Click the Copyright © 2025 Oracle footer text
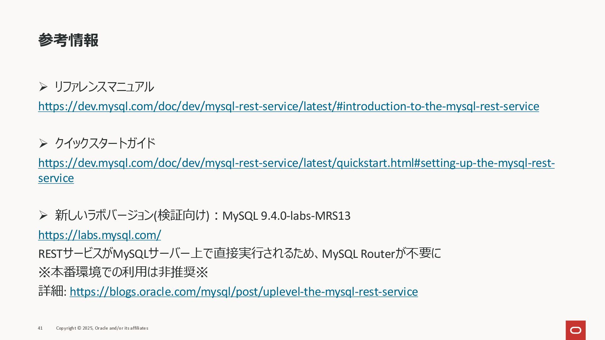 [102, 328]
